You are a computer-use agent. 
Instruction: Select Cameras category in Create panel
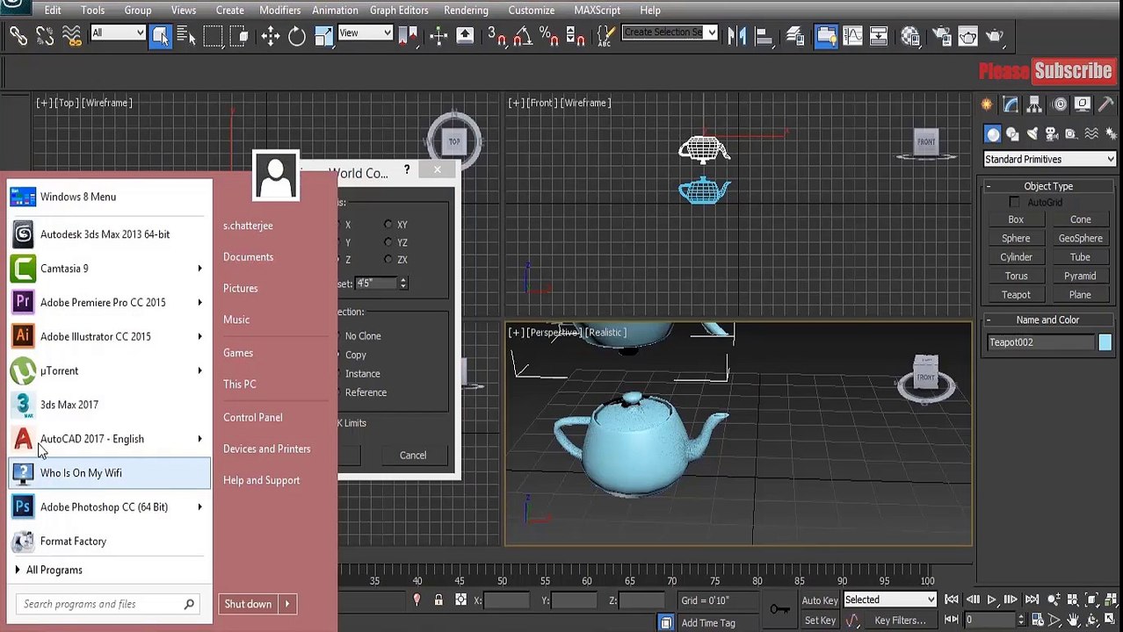tap(1051, 133)
